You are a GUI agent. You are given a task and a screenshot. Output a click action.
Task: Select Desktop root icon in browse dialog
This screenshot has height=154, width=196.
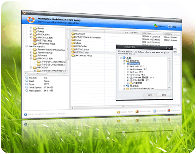tap(124, 58)
